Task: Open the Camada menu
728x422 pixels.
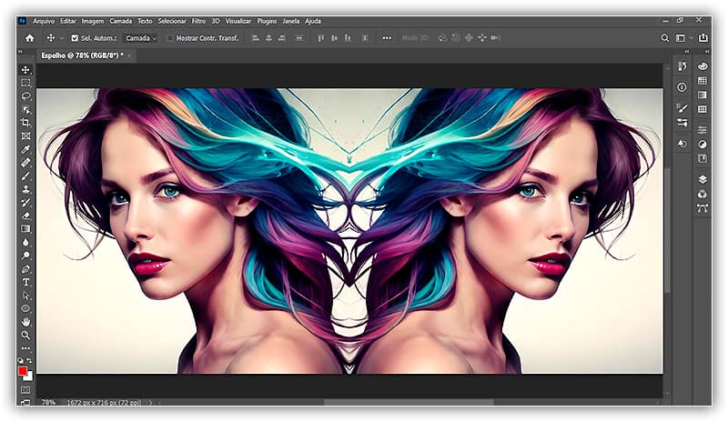Action: click(121, 21)
